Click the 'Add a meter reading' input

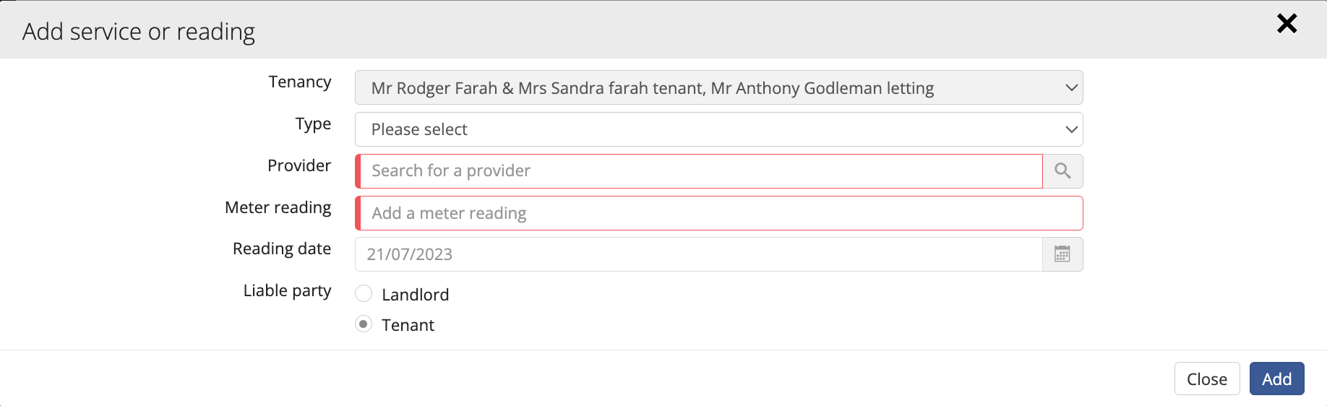pyautogui.click(x=718, y=213)
